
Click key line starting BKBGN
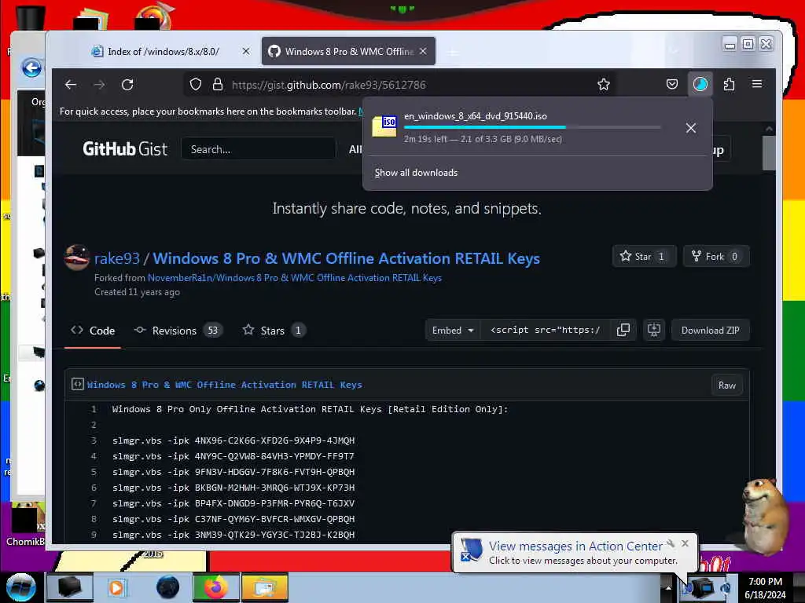coord(233,488)
